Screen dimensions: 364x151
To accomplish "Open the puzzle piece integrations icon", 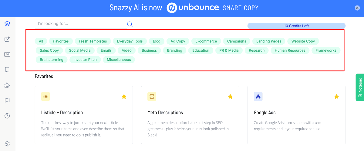I will [7, 85].
